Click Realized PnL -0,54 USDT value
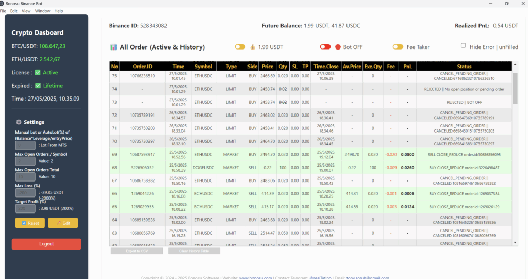Screen dimensions: 528x279 coord(504,26)
